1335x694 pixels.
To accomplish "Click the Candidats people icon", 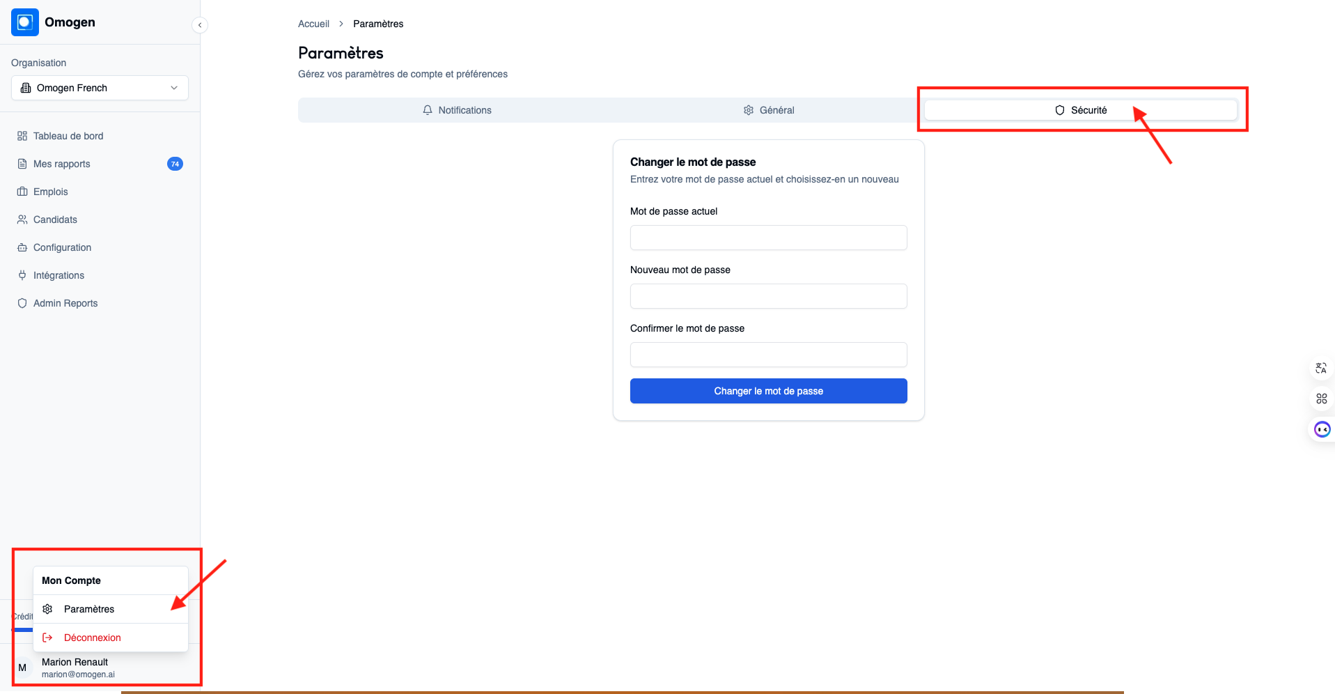I will click(x=22, y=219).
